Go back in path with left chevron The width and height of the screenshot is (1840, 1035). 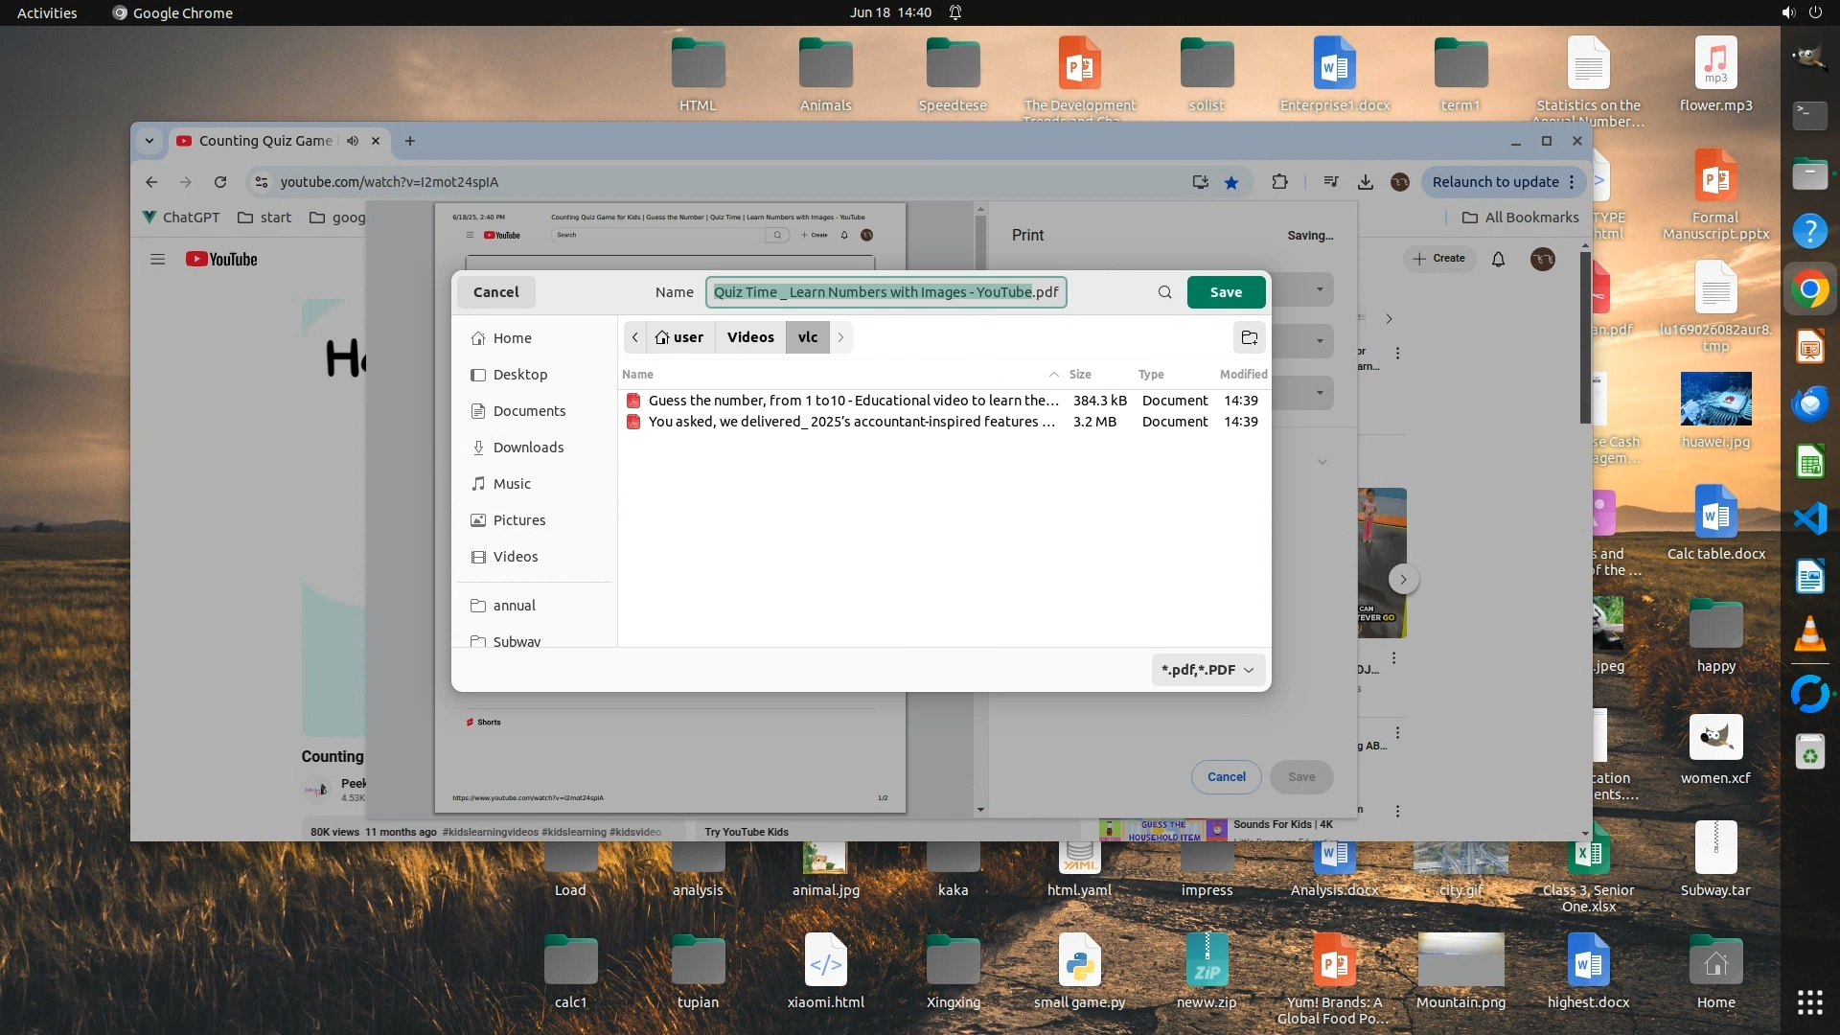634,337
